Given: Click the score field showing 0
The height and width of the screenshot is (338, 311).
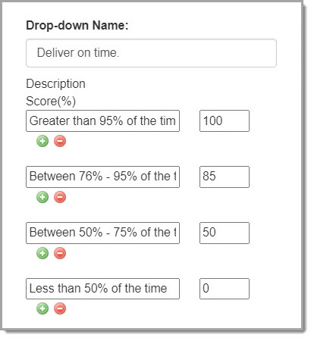Looking at the screenshot, I should (225, 289).
